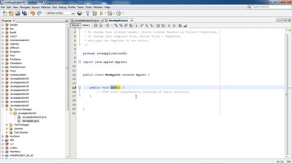Click the New Project icon
The image size is (292, 164).
11,13
